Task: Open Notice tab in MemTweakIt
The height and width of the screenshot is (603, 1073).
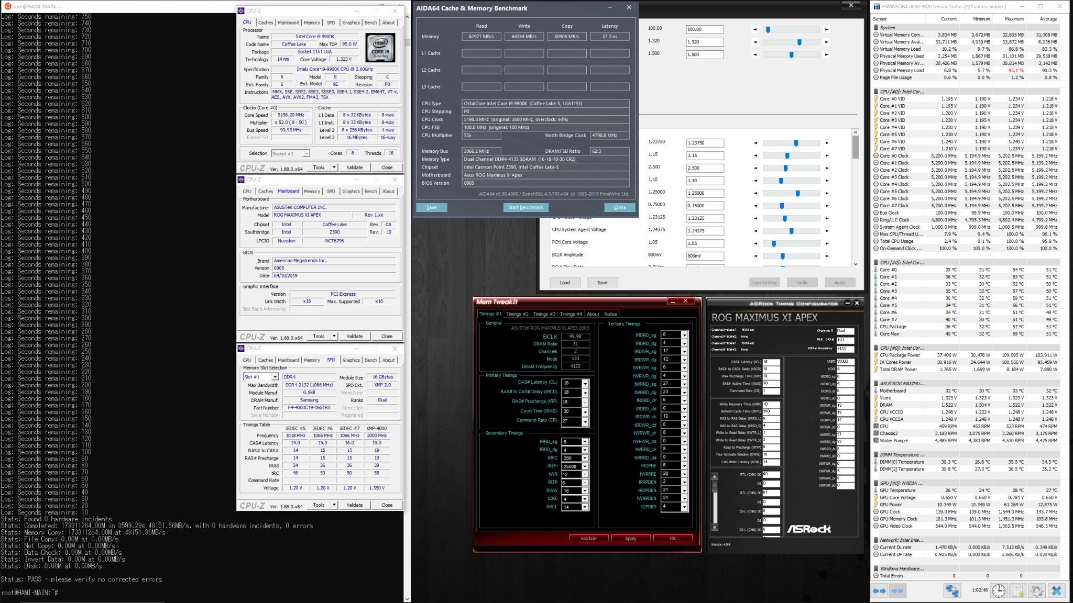Action: pyautogui.click(x=610, y=314)
